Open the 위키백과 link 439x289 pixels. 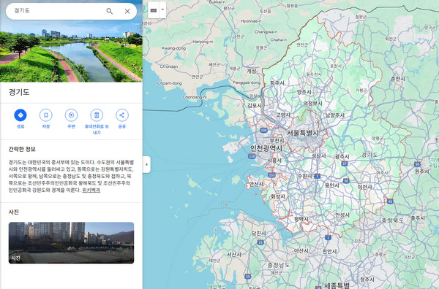(91, 190)
